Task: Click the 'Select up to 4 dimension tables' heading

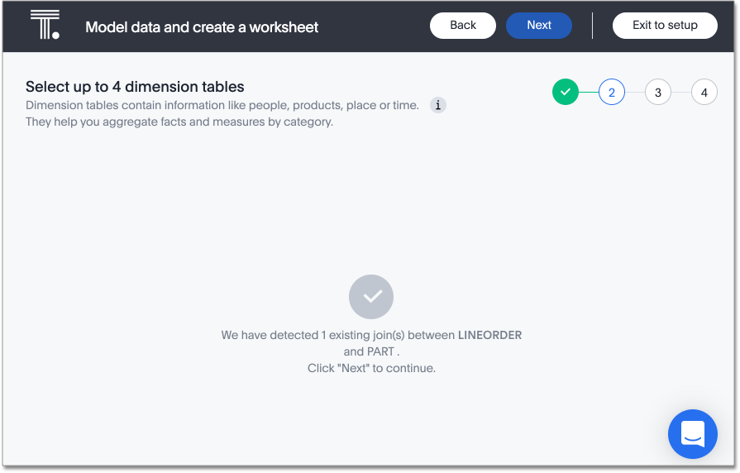Action: [x=135, y=87]
